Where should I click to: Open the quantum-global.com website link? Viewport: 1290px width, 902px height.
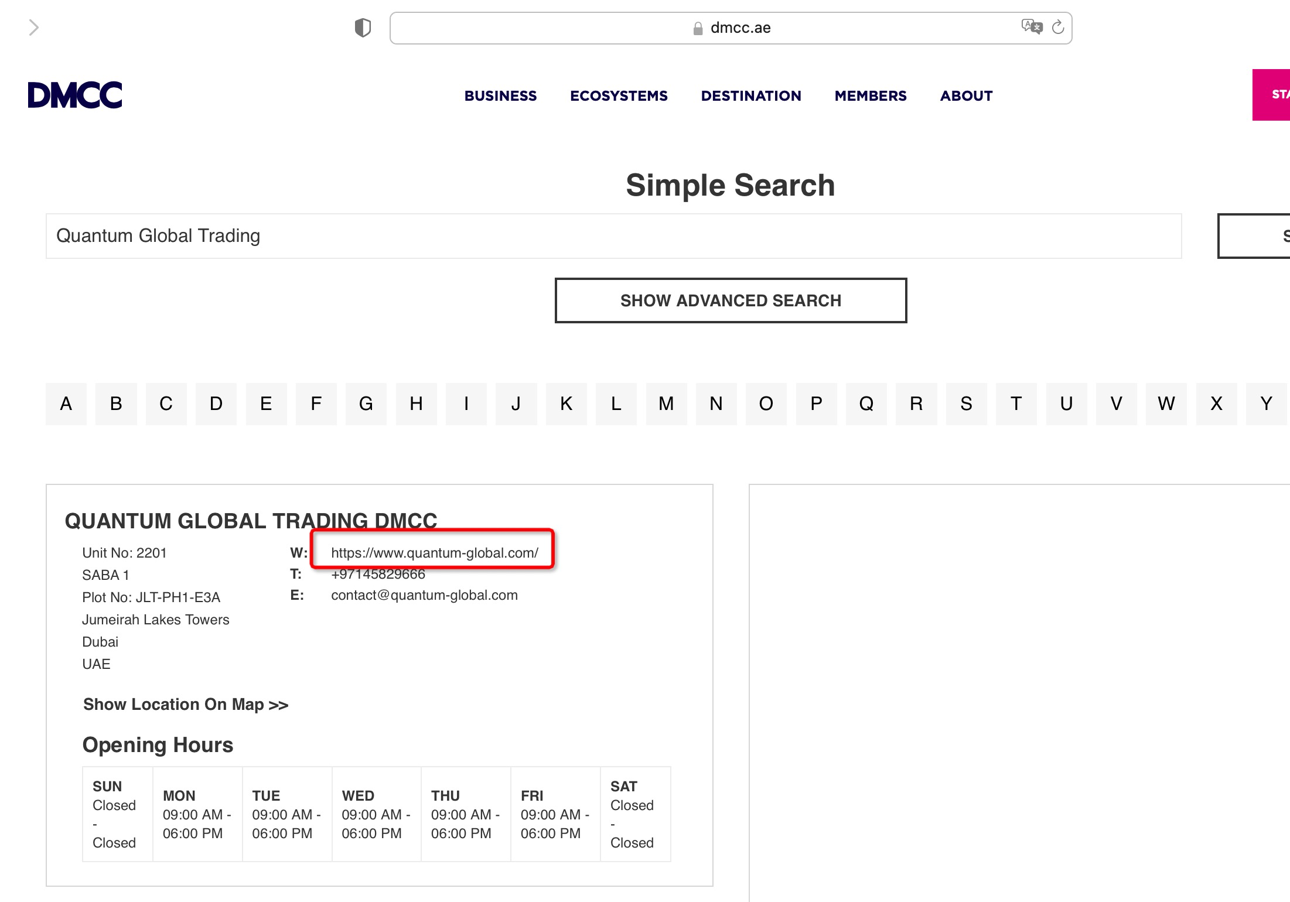(434, 553)
